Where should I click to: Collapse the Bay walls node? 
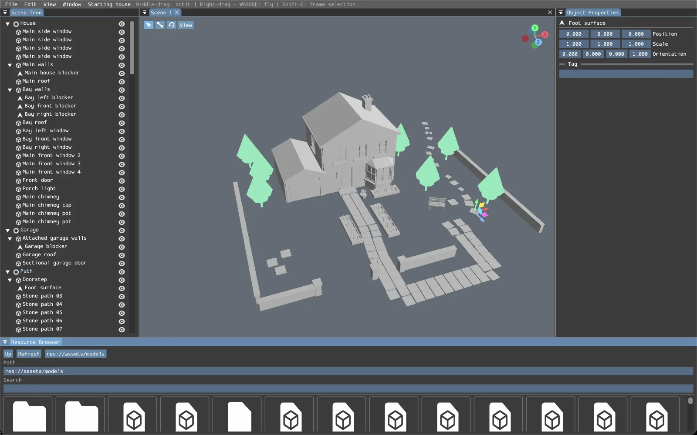point(10,90)
